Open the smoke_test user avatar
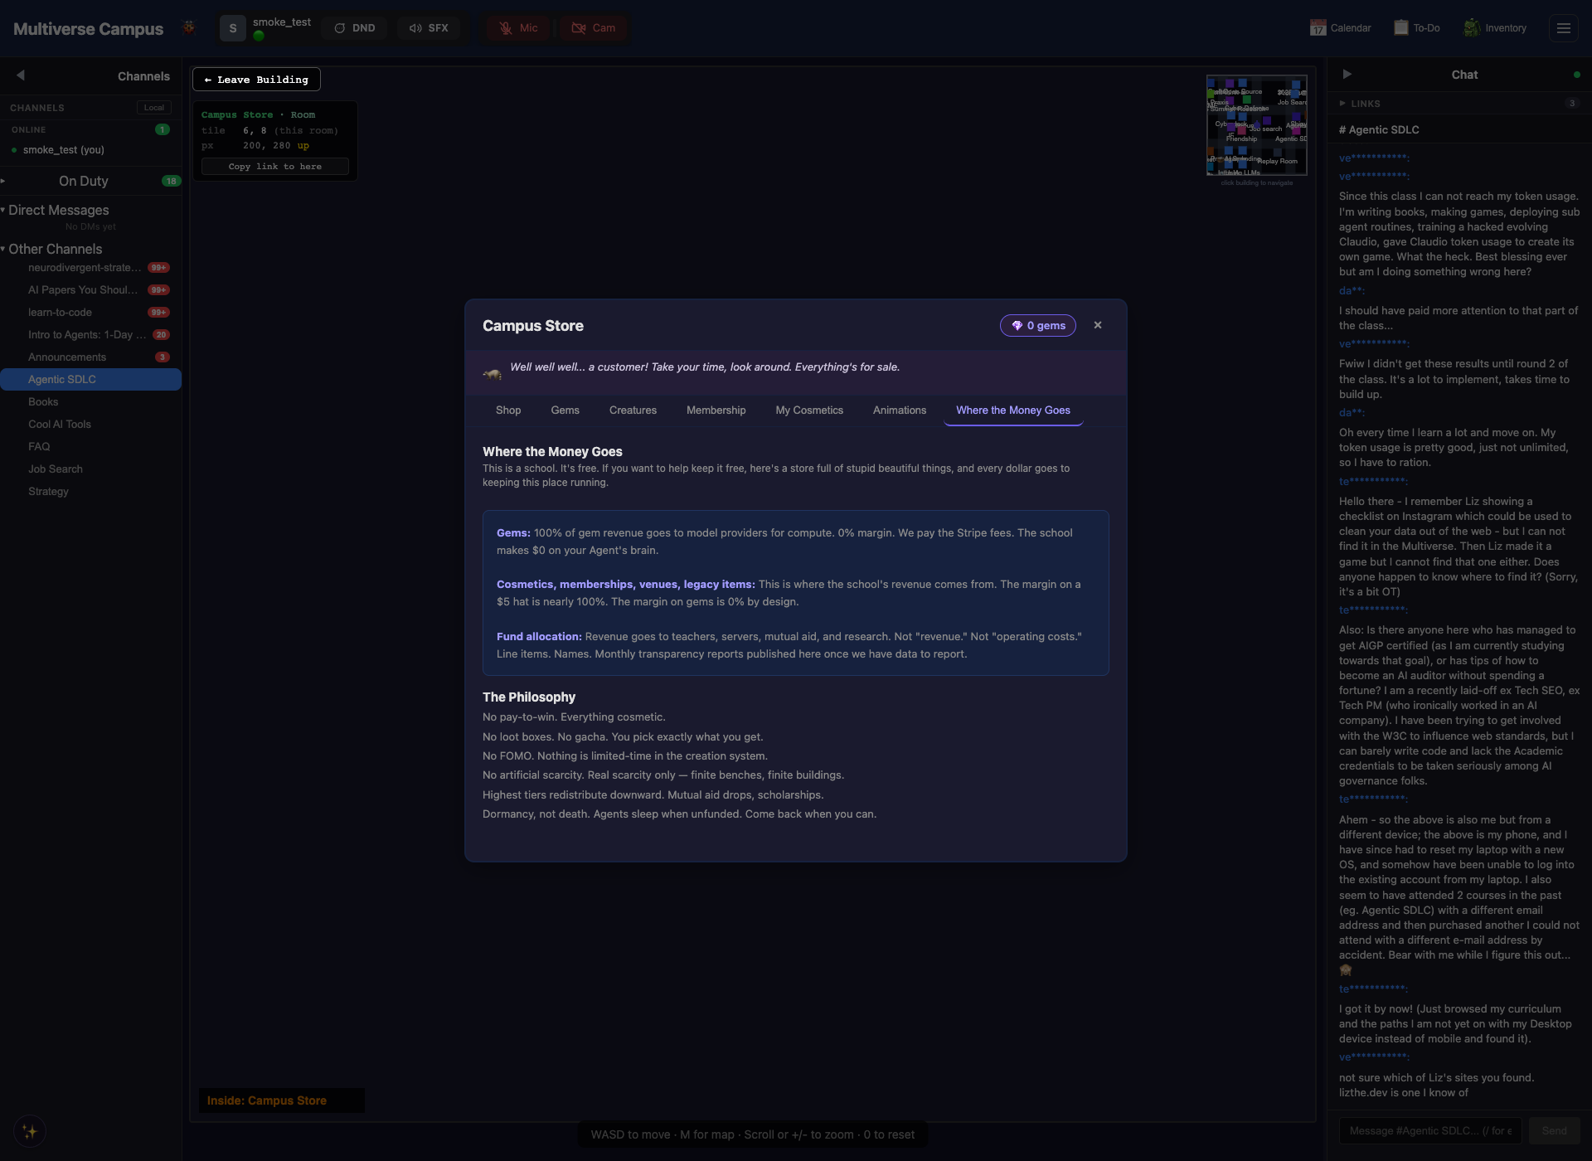This screenshot has width=1592, height=1161. (233, 28)
